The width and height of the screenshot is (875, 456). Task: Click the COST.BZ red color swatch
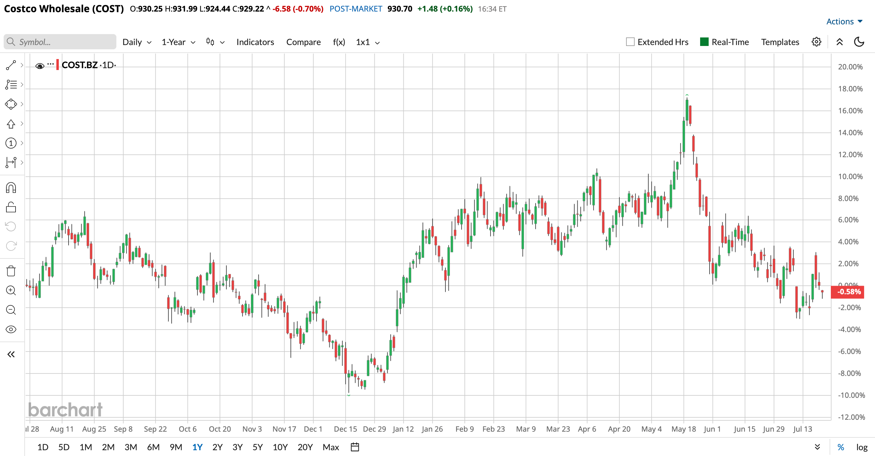(x=57, y=65)
